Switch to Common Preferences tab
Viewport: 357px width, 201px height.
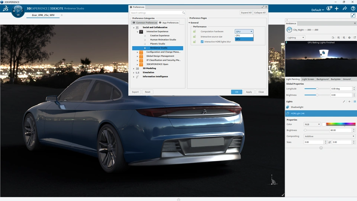pos(145,23)
